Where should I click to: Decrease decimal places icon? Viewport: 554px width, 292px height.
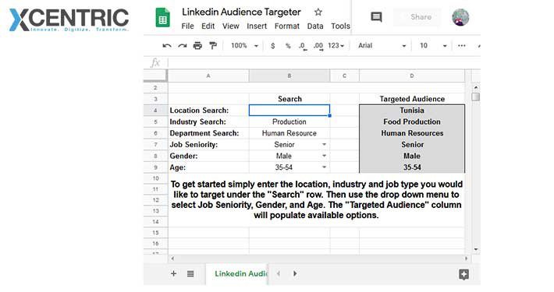point(303,46)
